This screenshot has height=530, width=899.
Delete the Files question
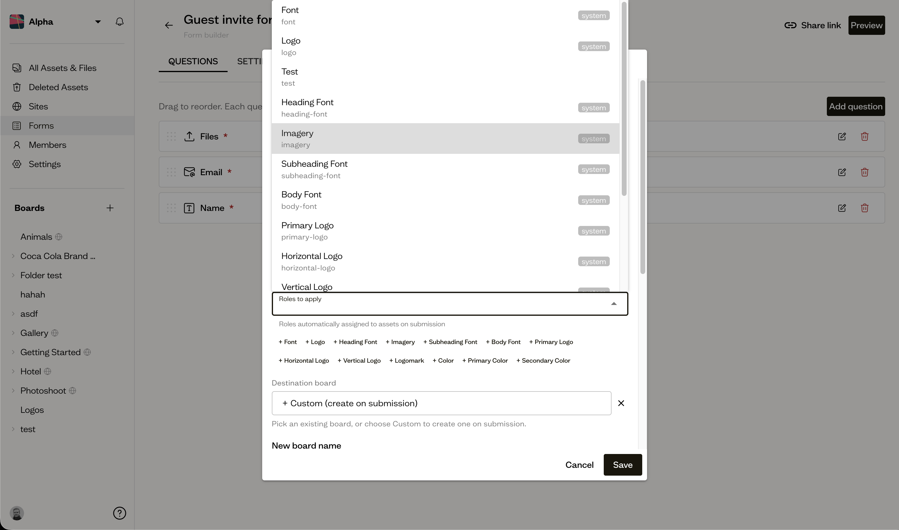[x=864, y=136]
